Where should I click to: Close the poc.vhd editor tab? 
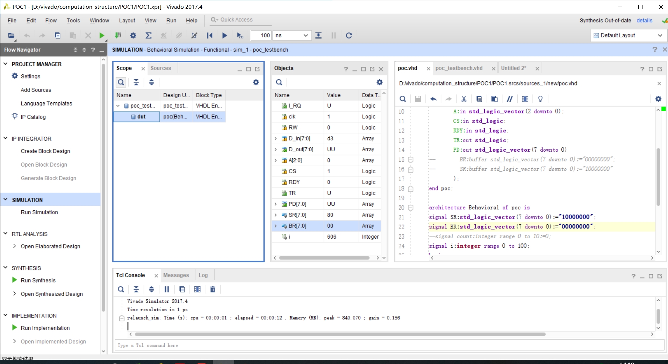coord(428,68)
